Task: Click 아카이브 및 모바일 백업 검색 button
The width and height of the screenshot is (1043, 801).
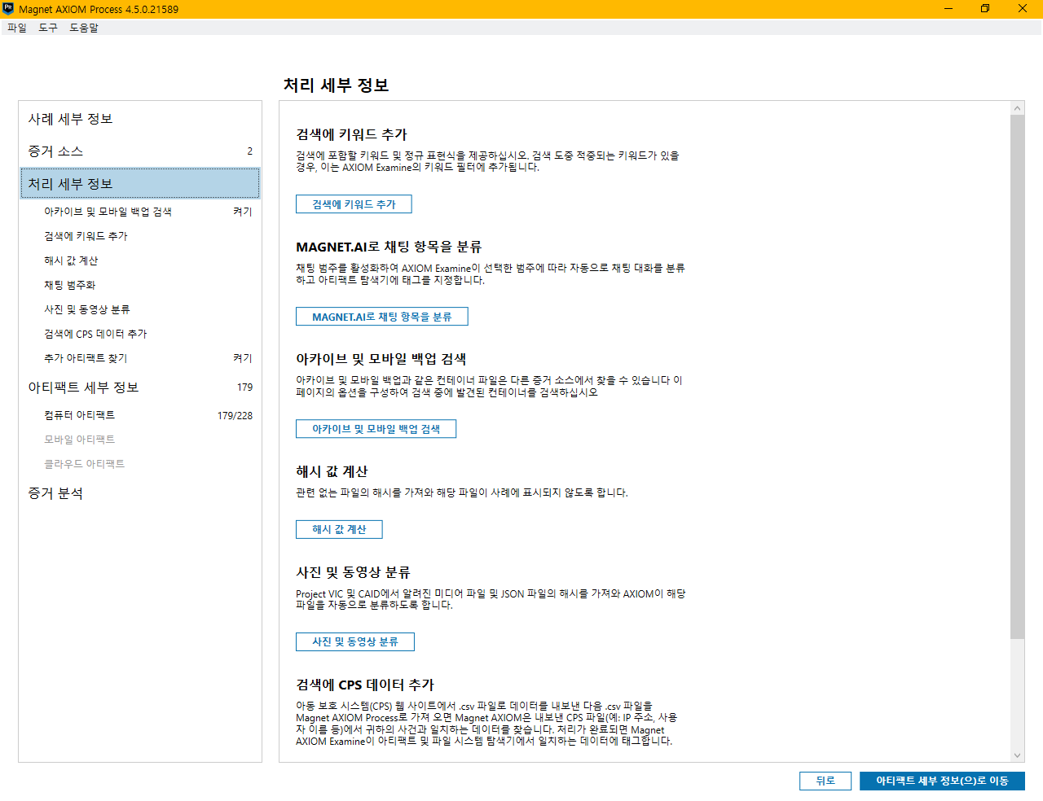Action: [x=376, y=429]
